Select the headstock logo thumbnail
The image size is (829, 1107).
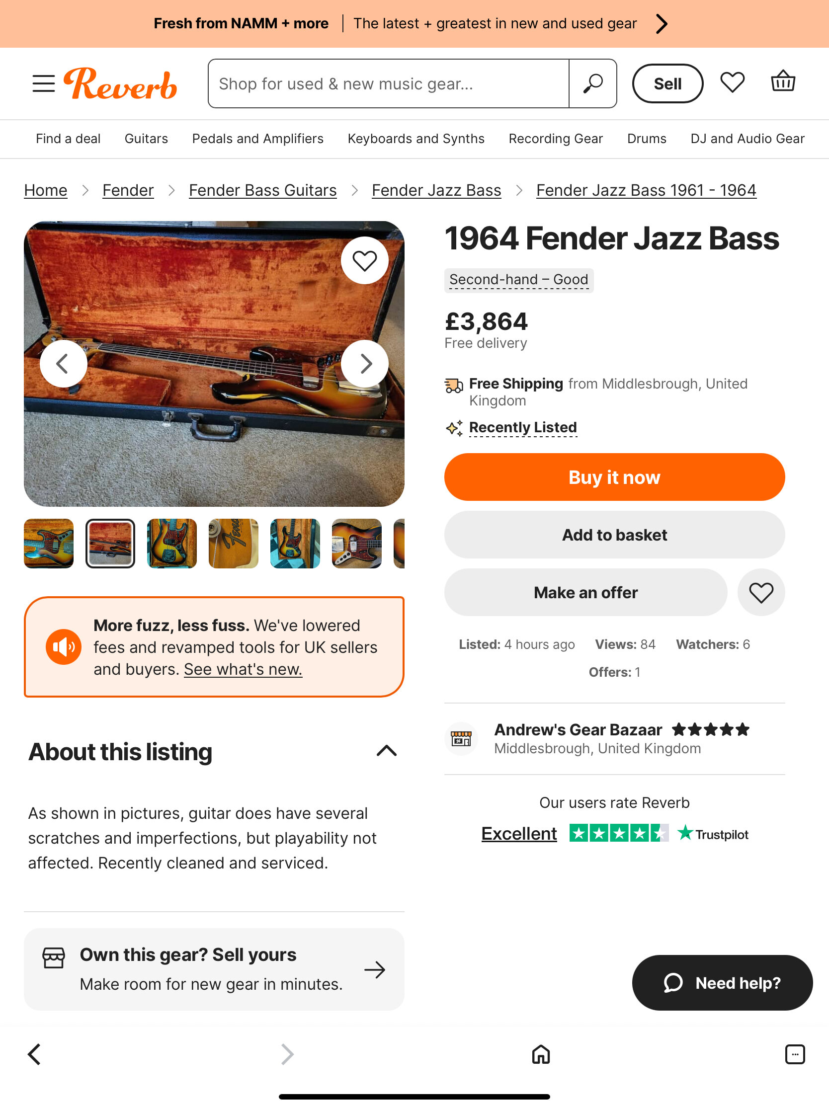point(233,544)
